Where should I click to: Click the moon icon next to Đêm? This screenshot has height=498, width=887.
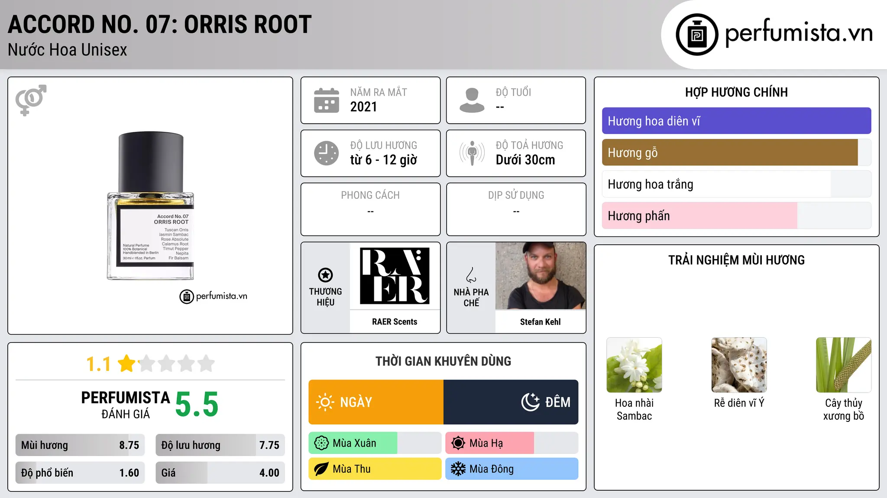531,402
